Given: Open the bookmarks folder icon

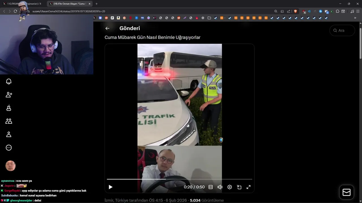Looking at the screenshot, I should [209, 18].
